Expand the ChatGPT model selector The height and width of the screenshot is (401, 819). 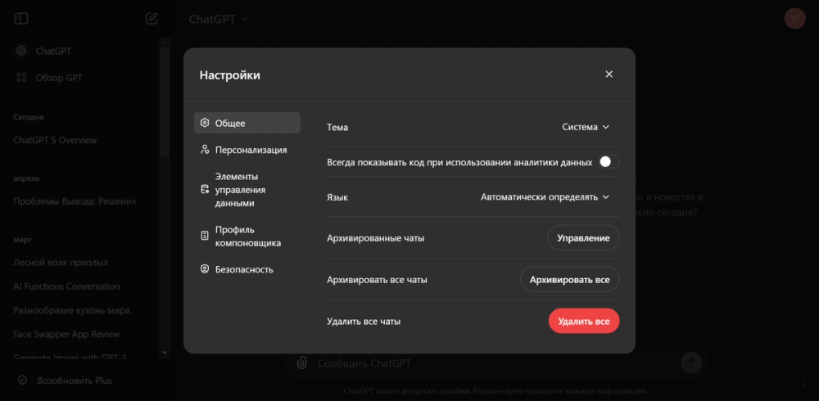click(219, 20)
